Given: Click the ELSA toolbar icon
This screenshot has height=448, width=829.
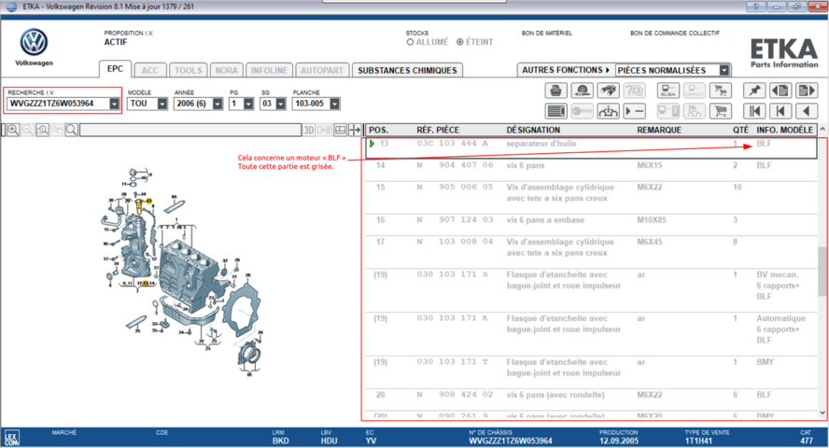Looking at the screenshot, I should [x=667, y=91].
